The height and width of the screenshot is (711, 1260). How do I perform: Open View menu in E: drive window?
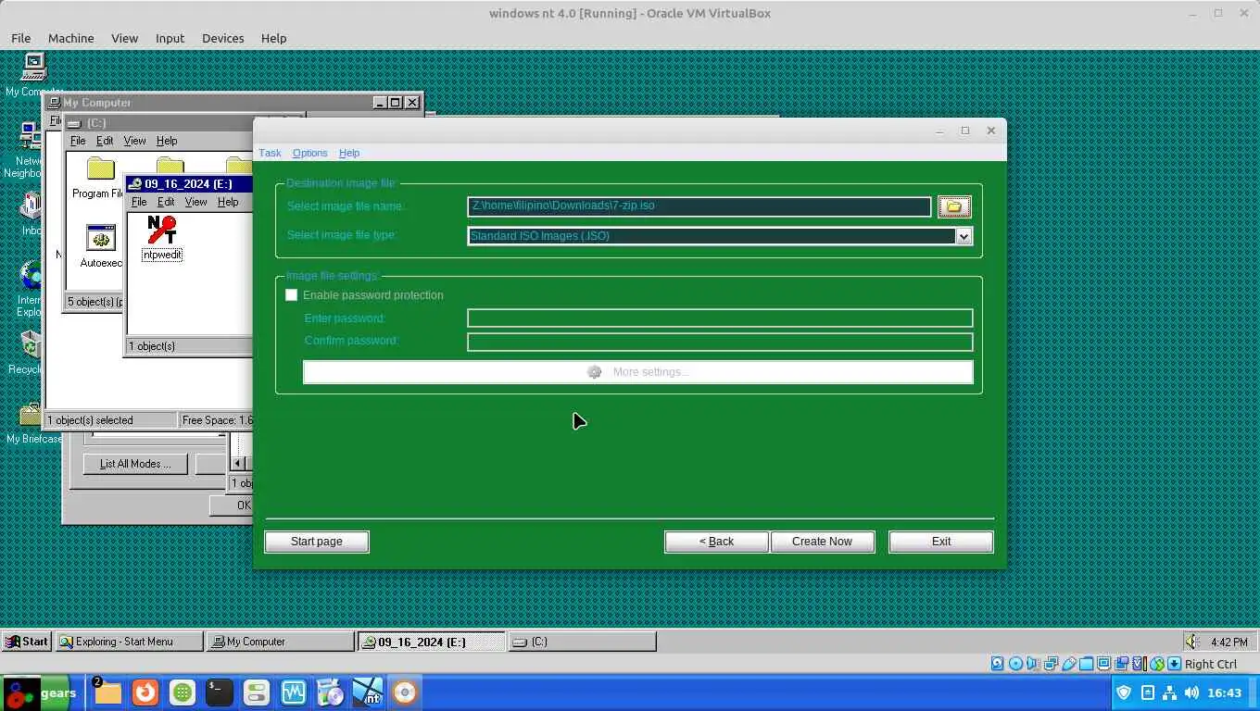pos(195,202)
